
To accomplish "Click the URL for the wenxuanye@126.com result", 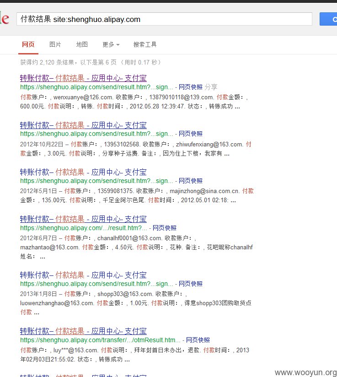I will pyautogui.click(x=96, y=87).
